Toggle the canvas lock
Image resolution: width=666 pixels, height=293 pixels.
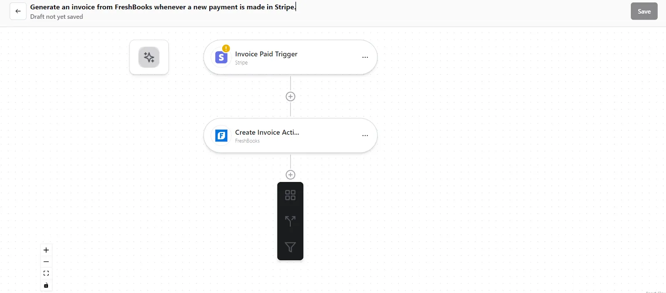click(x=46, y=285)
